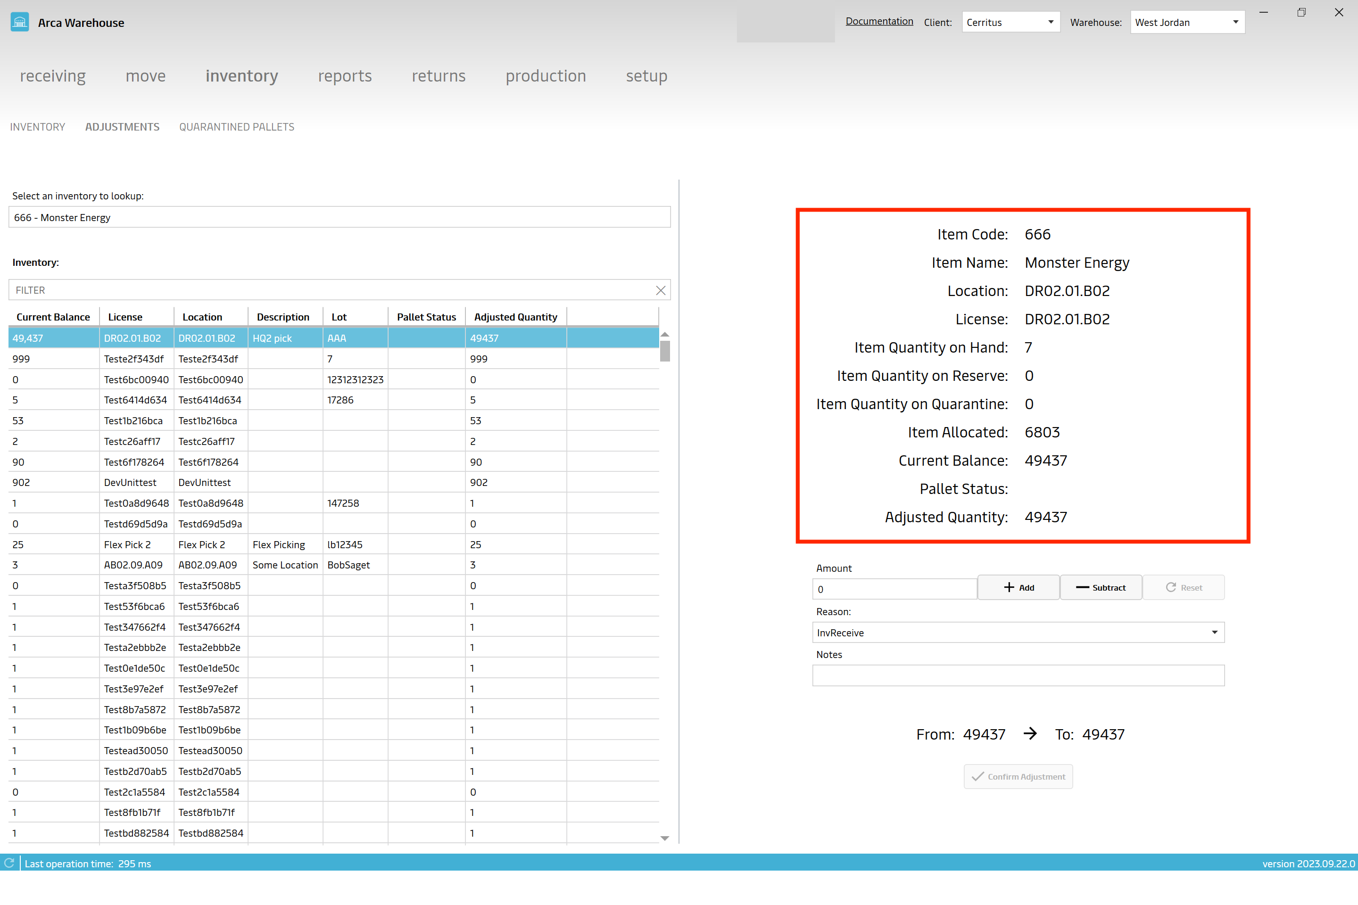This screenshot has height=905, width=1358.
Task: Select the row with license Test1b216bca
Action: pyautogui.click(x=334, y=421)
